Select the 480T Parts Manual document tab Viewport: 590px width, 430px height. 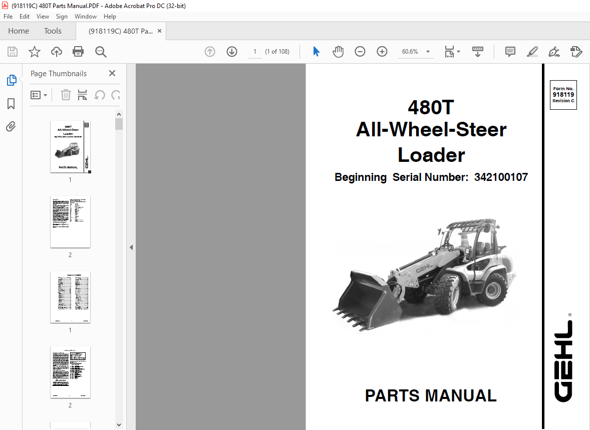tap(120, 31)
